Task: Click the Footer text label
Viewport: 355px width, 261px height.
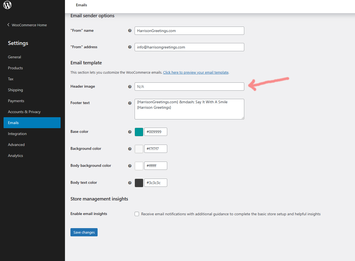Action: (x=80, y=103)
